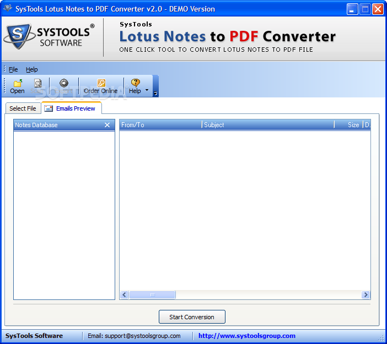Image resolution: width=387 pixels, height=344 pixels.
Task: Sort by the Size column header
Action: (349, 125)
